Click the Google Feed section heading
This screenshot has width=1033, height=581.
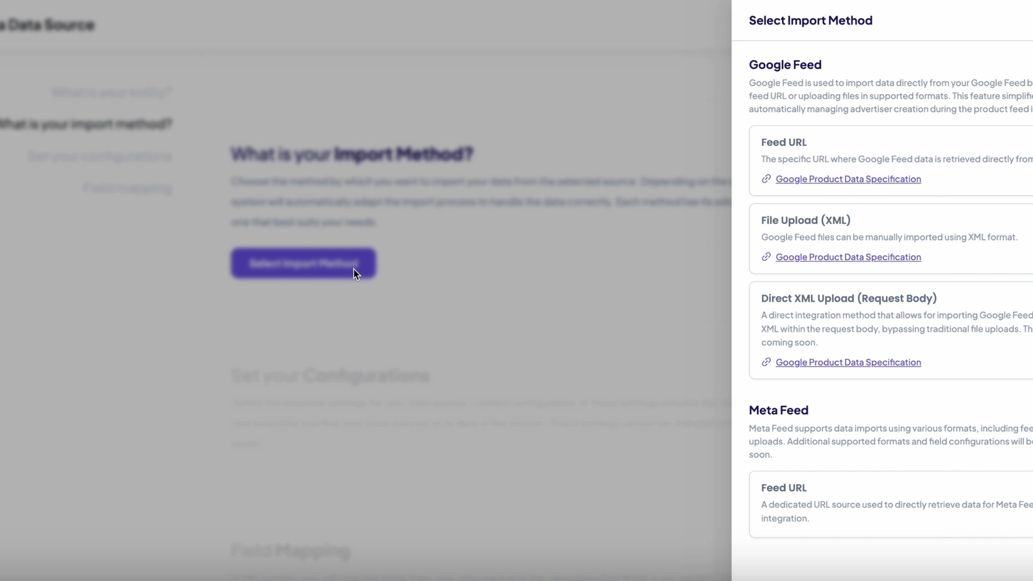point(785,65)
